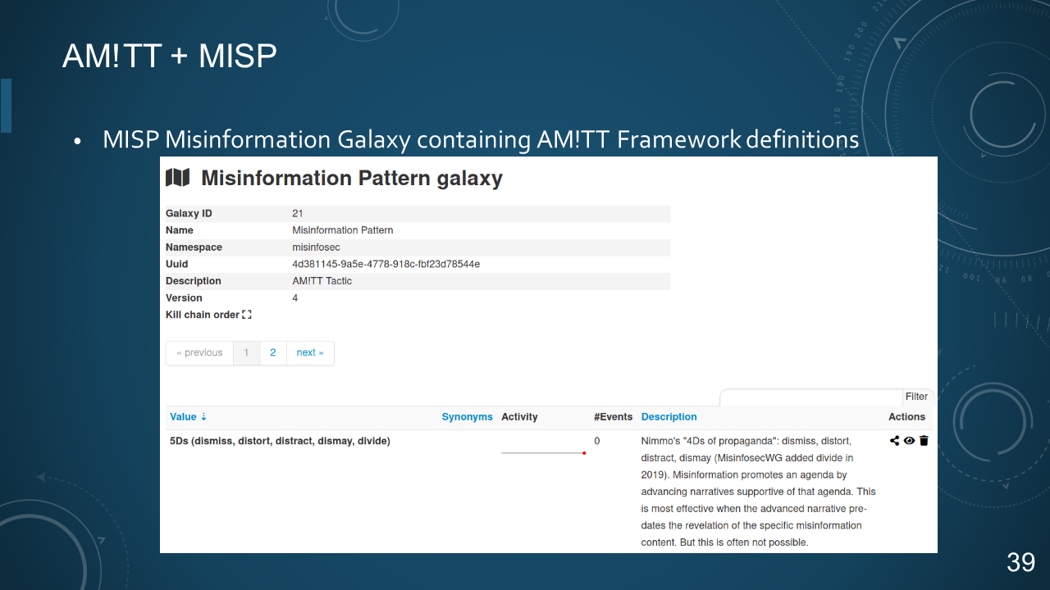The width and height of the screenshot is (1050, 590).
Task: Select the 5Ds (dismiss, distort...) value cell
Action: click(280, 441)
